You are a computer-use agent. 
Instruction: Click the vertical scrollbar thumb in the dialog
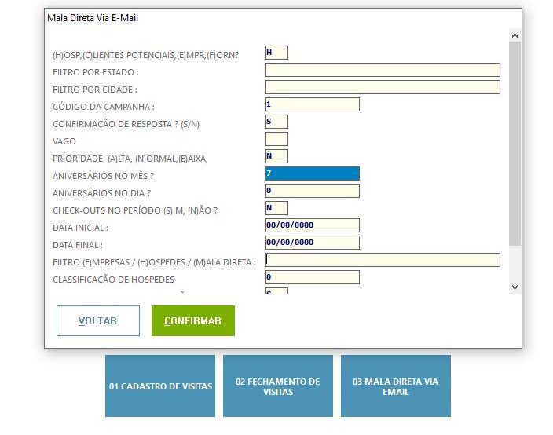[x=515, y=144]
